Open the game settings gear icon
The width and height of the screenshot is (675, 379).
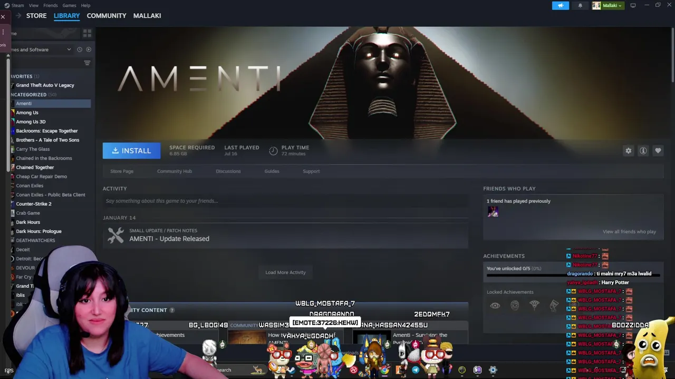pos(628,151)
